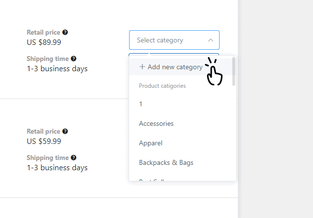This screenshot has height=218, width=313.
Task: Open Shipping time help icon in first product
Action: (73, 59)
